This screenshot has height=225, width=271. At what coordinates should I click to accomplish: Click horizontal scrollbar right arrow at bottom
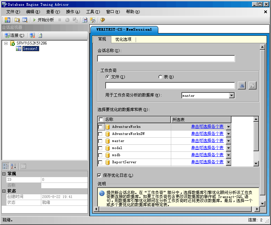257,209
